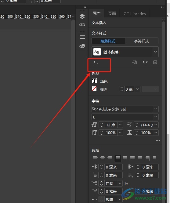The width and height of the screenshot is (170, 203).
Task: Create a new style with the plus icon
Action: point(155,62)
